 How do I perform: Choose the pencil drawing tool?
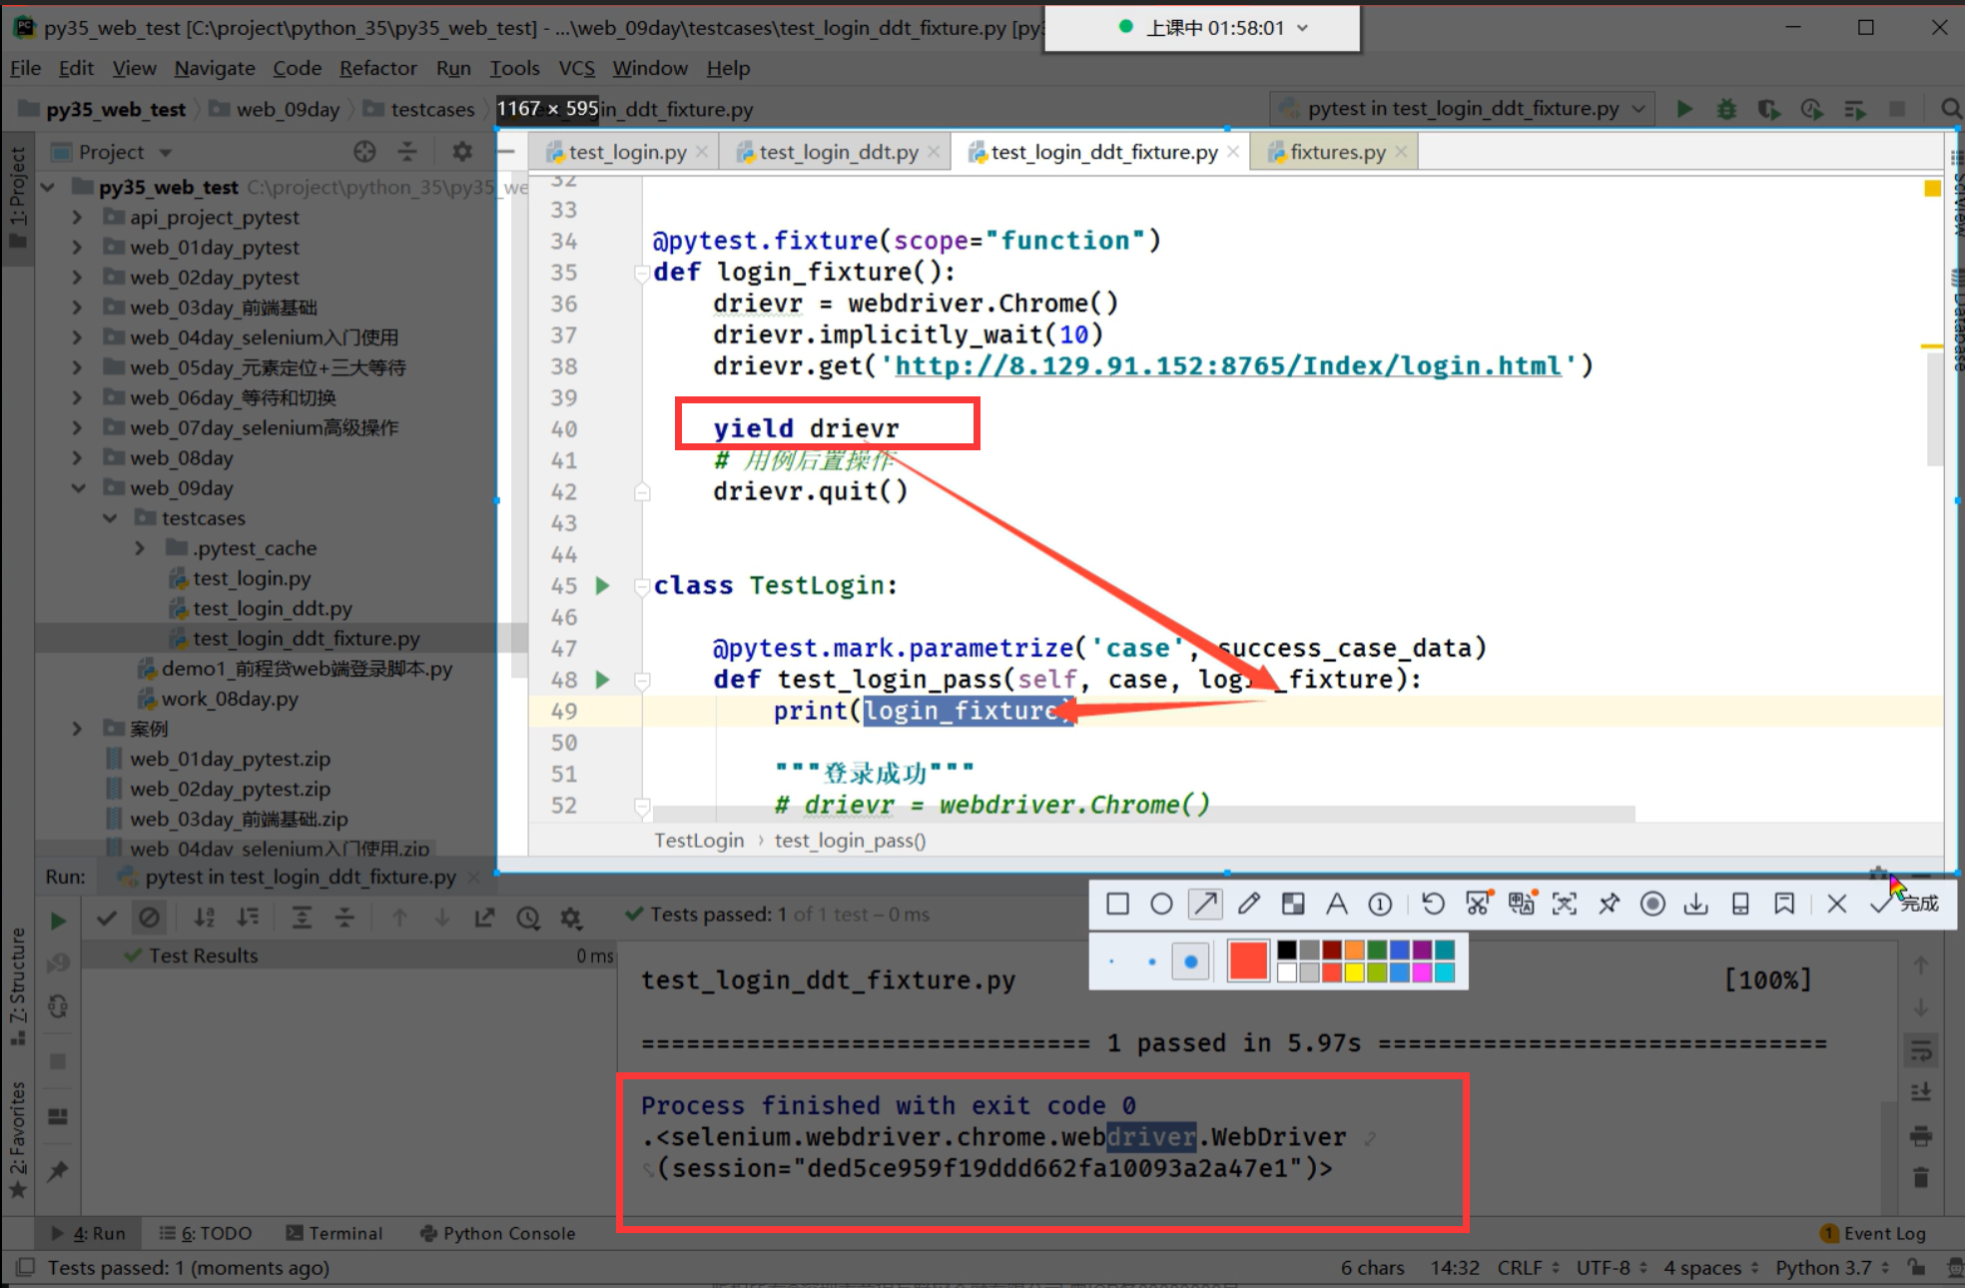1248,905
